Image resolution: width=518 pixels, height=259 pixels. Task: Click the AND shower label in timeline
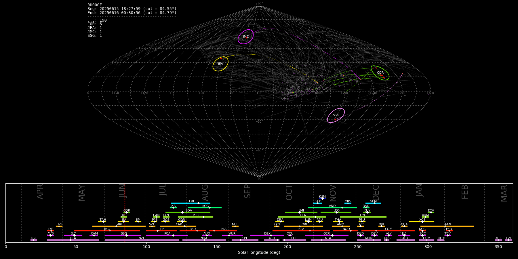coord(332,206)
